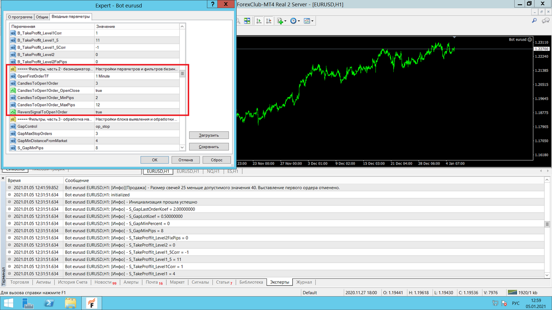Image resolution: width=552 pixels, height=310 pixels.
Task: Click the ForexClub MT4 taskbar icon
Action: click(91, 304)
